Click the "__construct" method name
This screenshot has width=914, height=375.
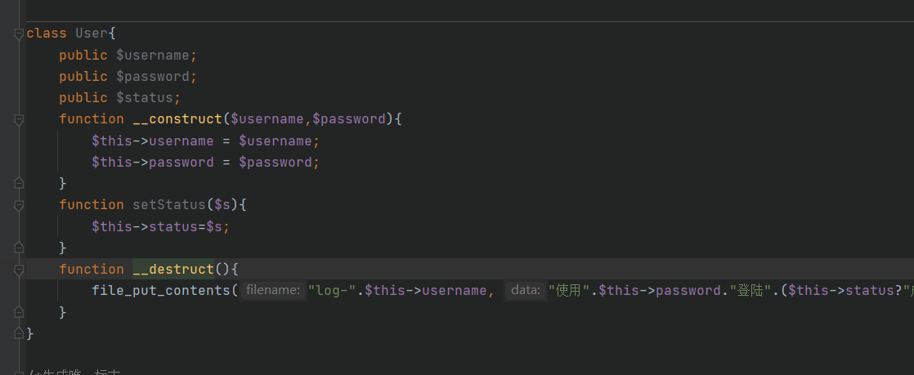click(177, 118)
